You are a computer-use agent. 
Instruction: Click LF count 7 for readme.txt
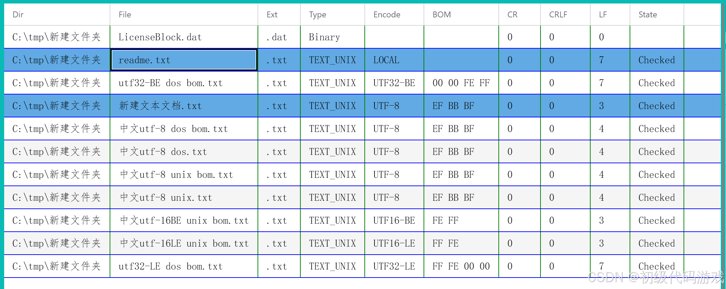click(601, 60)
